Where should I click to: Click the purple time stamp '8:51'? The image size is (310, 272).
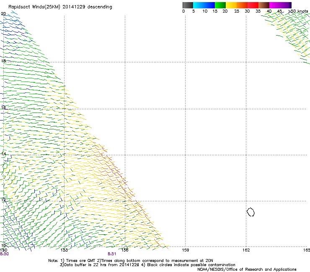click(x=112, y=254)
